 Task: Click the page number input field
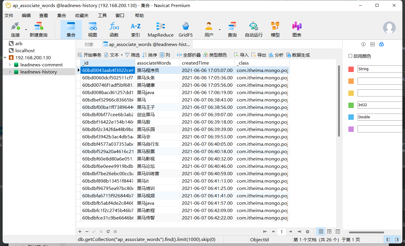click(x=281, y=232)
